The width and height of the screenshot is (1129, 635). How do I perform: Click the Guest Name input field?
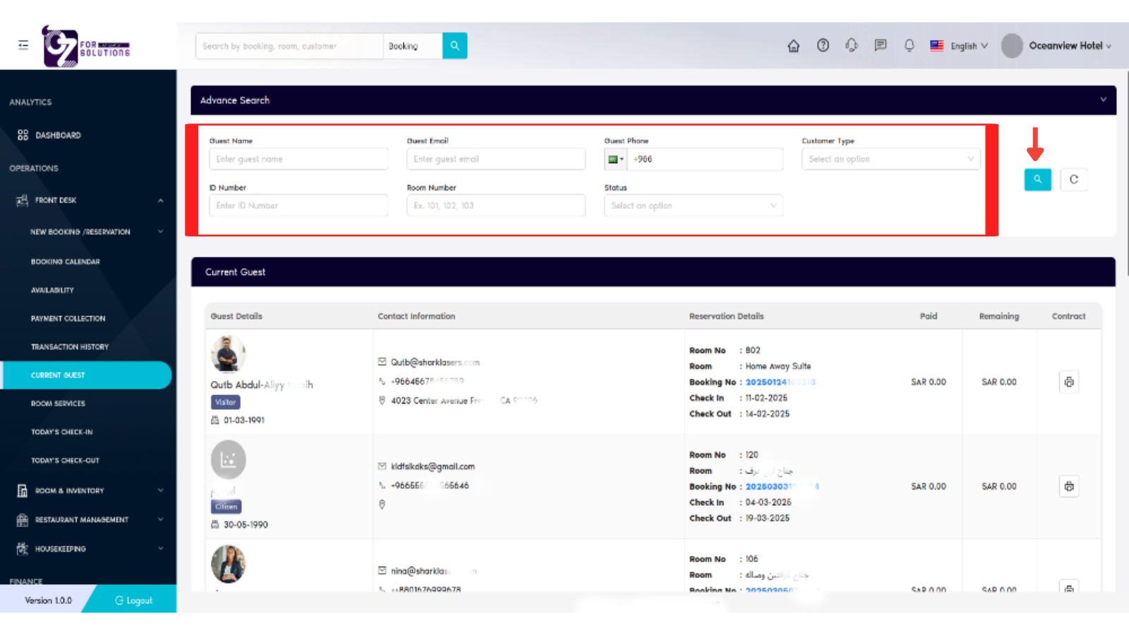[x=298, y=159]
